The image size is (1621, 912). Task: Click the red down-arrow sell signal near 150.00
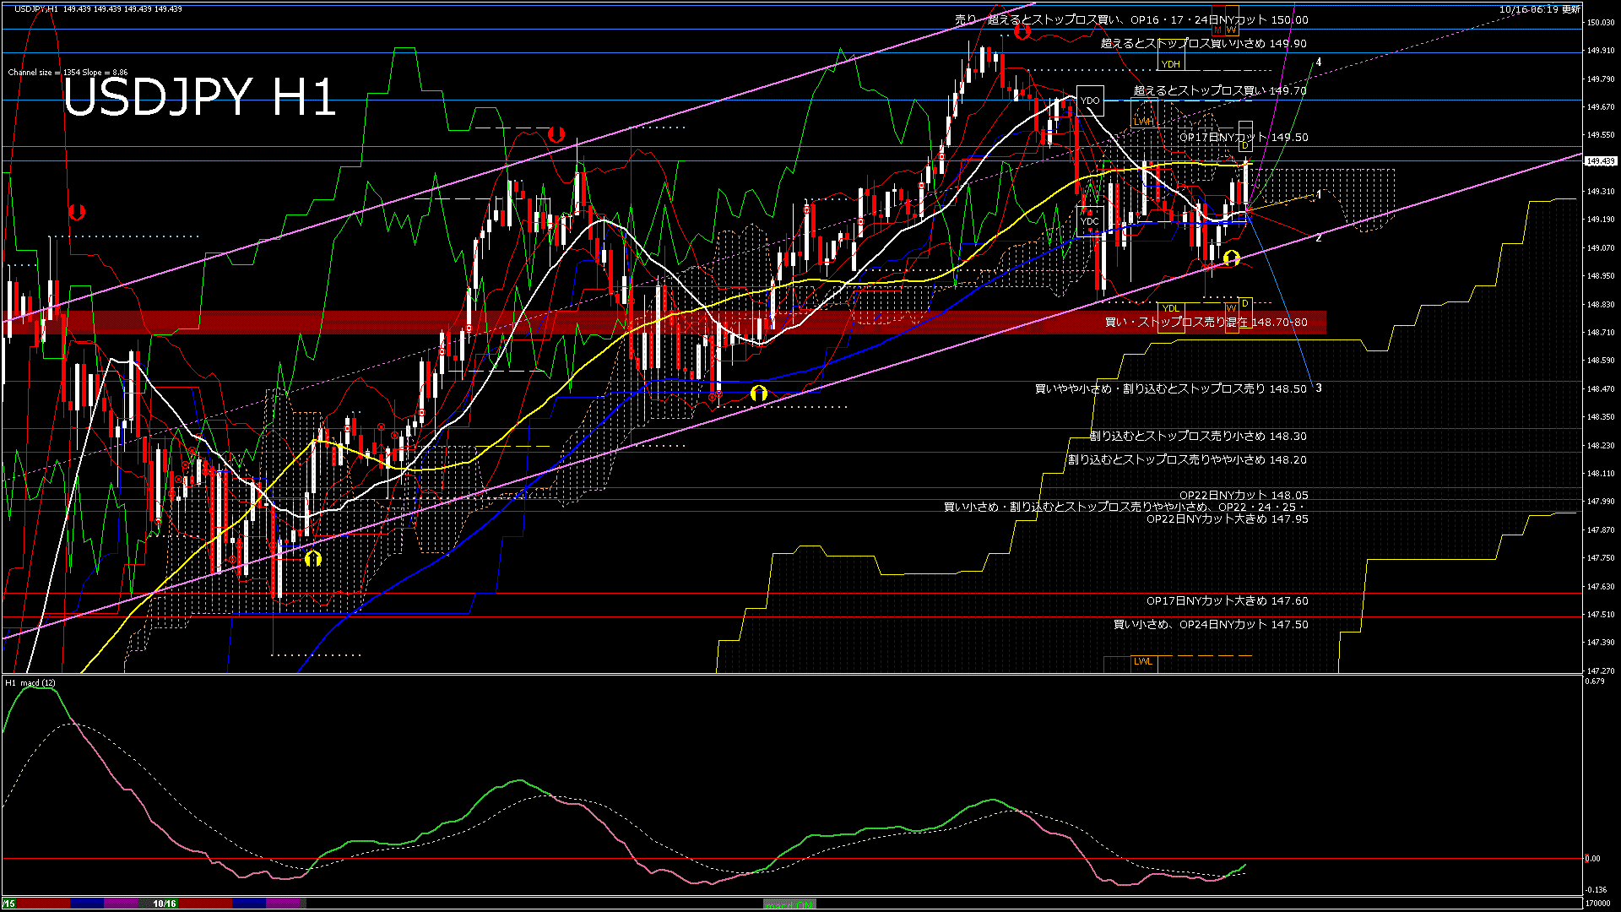point(1022,32)
